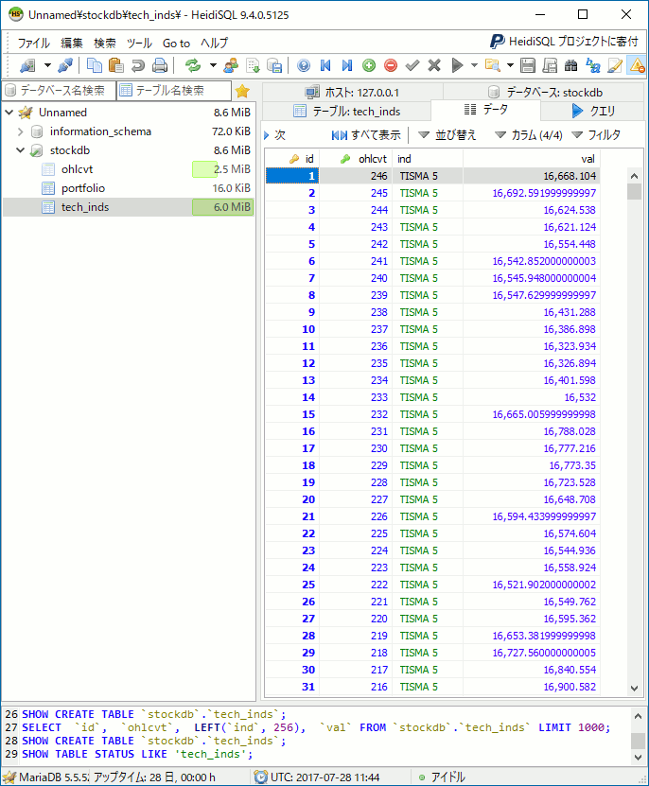649x786 pixels.
Task: Collapse the Unnamed session tree node
Action: point(9,113)
